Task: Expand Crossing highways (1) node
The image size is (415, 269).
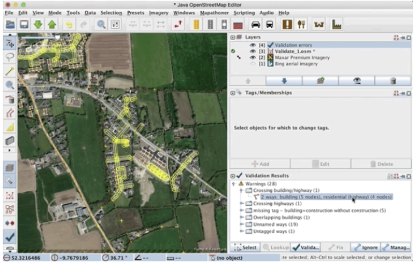Action: click(x=241, y=204)
